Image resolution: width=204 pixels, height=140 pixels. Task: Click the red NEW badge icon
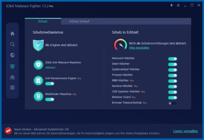pos(8,131)
